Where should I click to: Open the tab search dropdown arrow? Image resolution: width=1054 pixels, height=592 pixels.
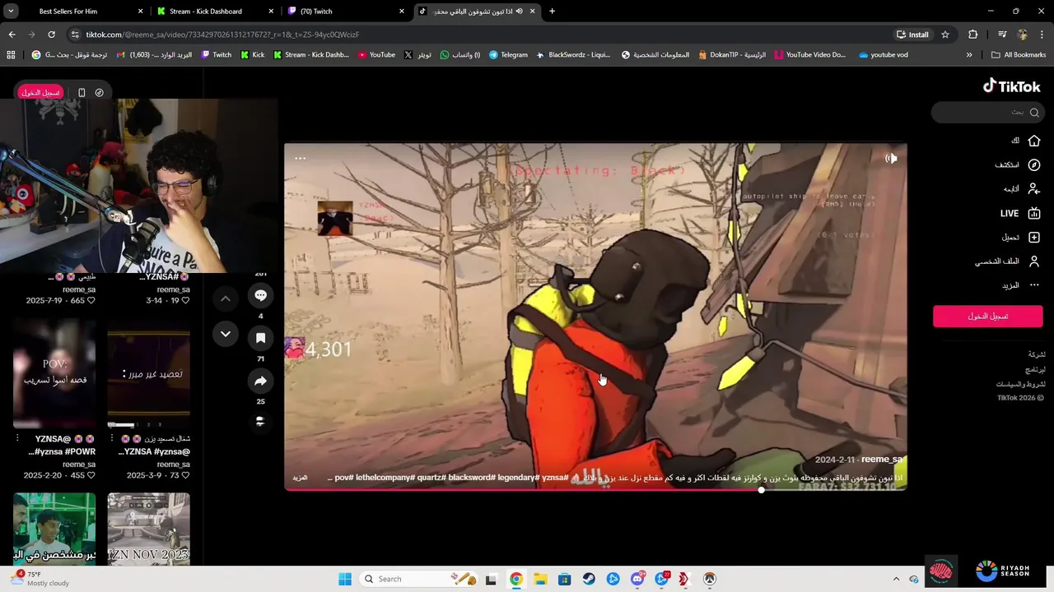coord(11,12)
